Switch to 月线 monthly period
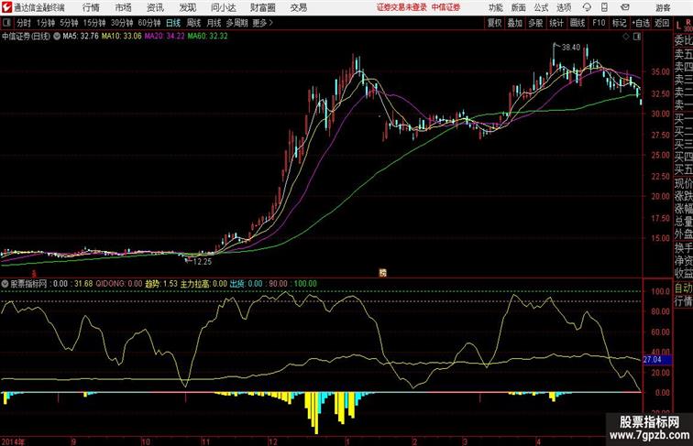This screenshot has width=693, height=446. tap(214, 23)
